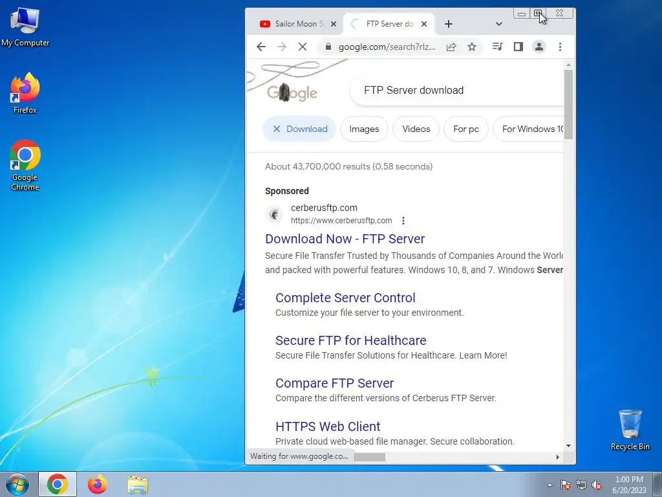Click the cerberusftp.com favicon

(274, 214)
